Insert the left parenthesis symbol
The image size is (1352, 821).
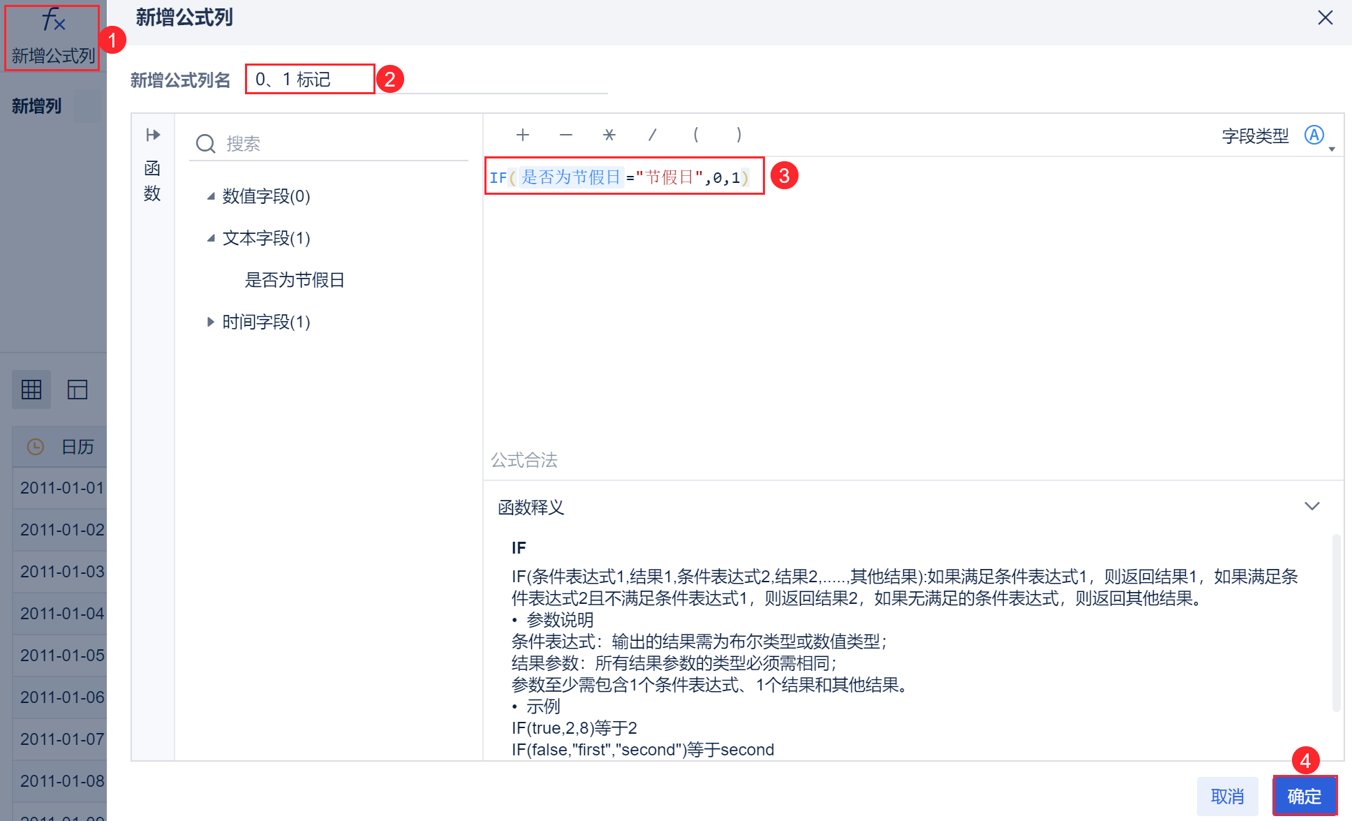pos(695,135)
